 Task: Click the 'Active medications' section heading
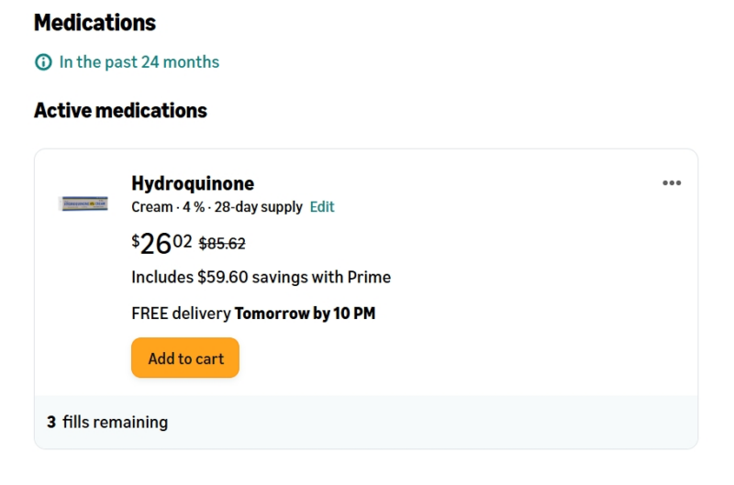[120, 111]
